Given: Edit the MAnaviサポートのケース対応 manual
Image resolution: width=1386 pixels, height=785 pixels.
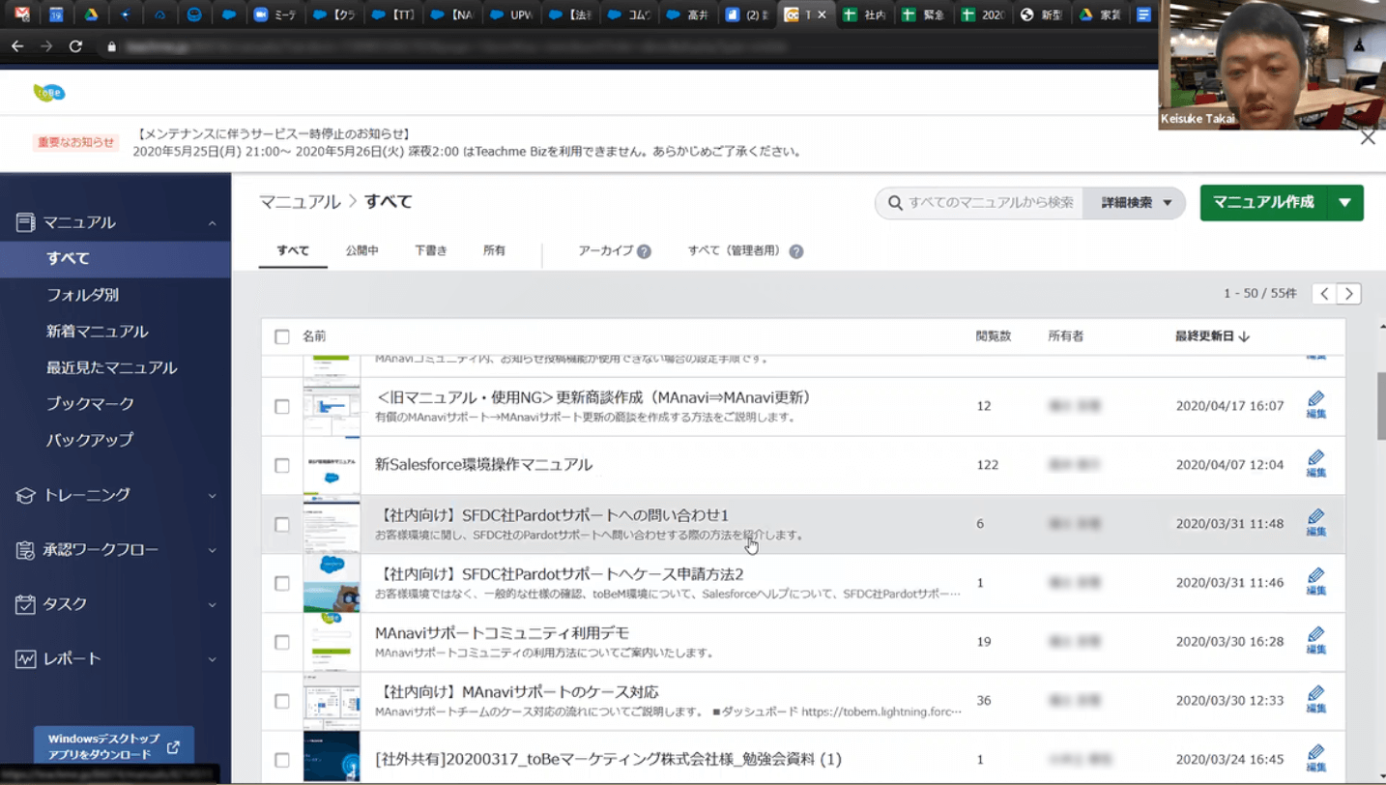Looking at the screenshot, I should tap(1315, 700).
